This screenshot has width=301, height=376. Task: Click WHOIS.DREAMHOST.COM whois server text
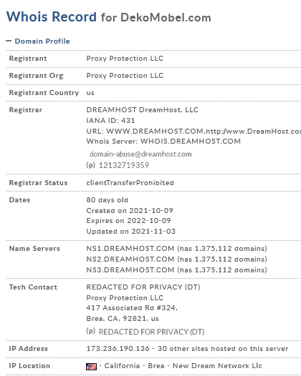[191, 142]
